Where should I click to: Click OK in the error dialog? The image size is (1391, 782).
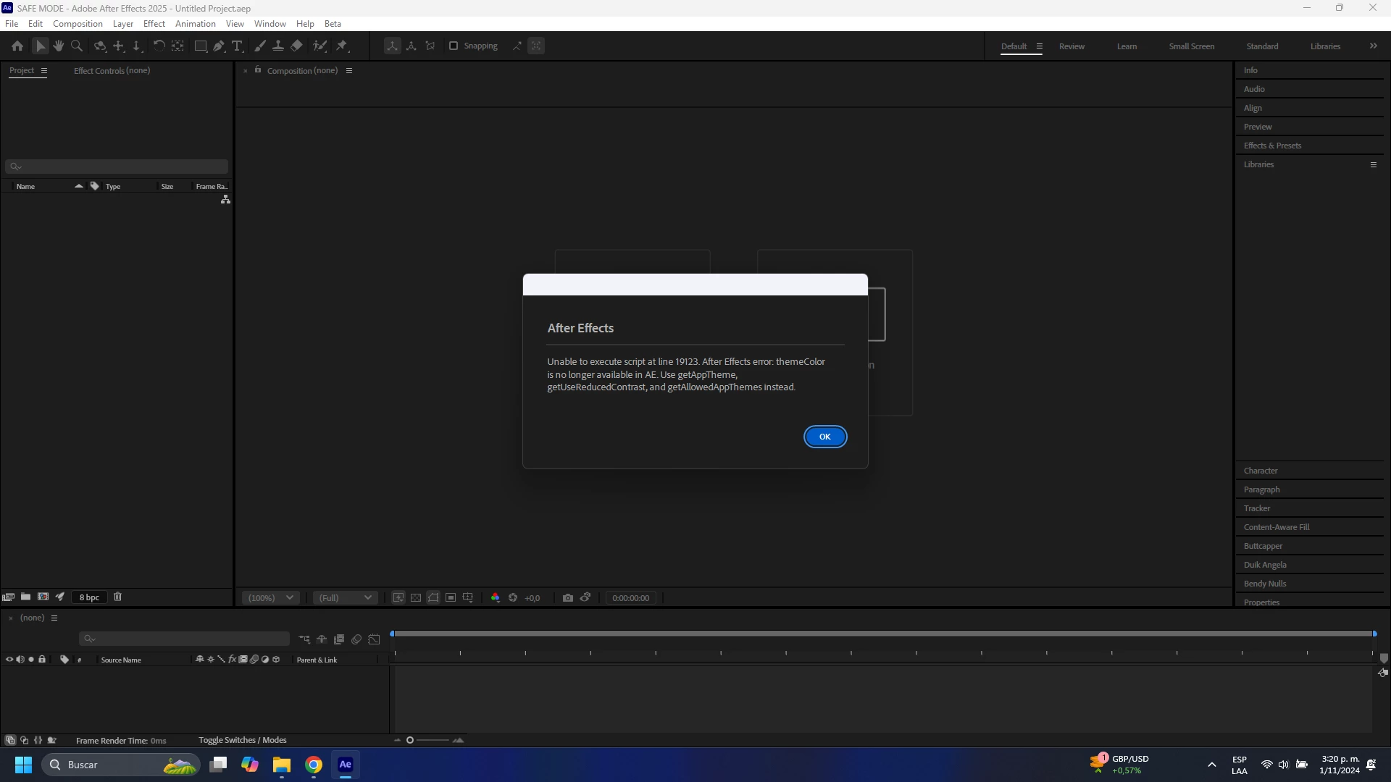[x=824, y=437]
